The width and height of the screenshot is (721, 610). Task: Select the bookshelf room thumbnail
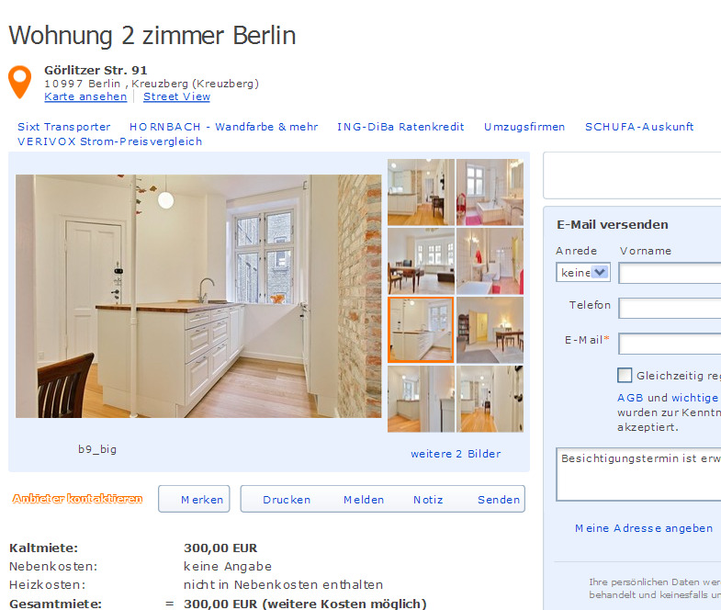(490, 330)
